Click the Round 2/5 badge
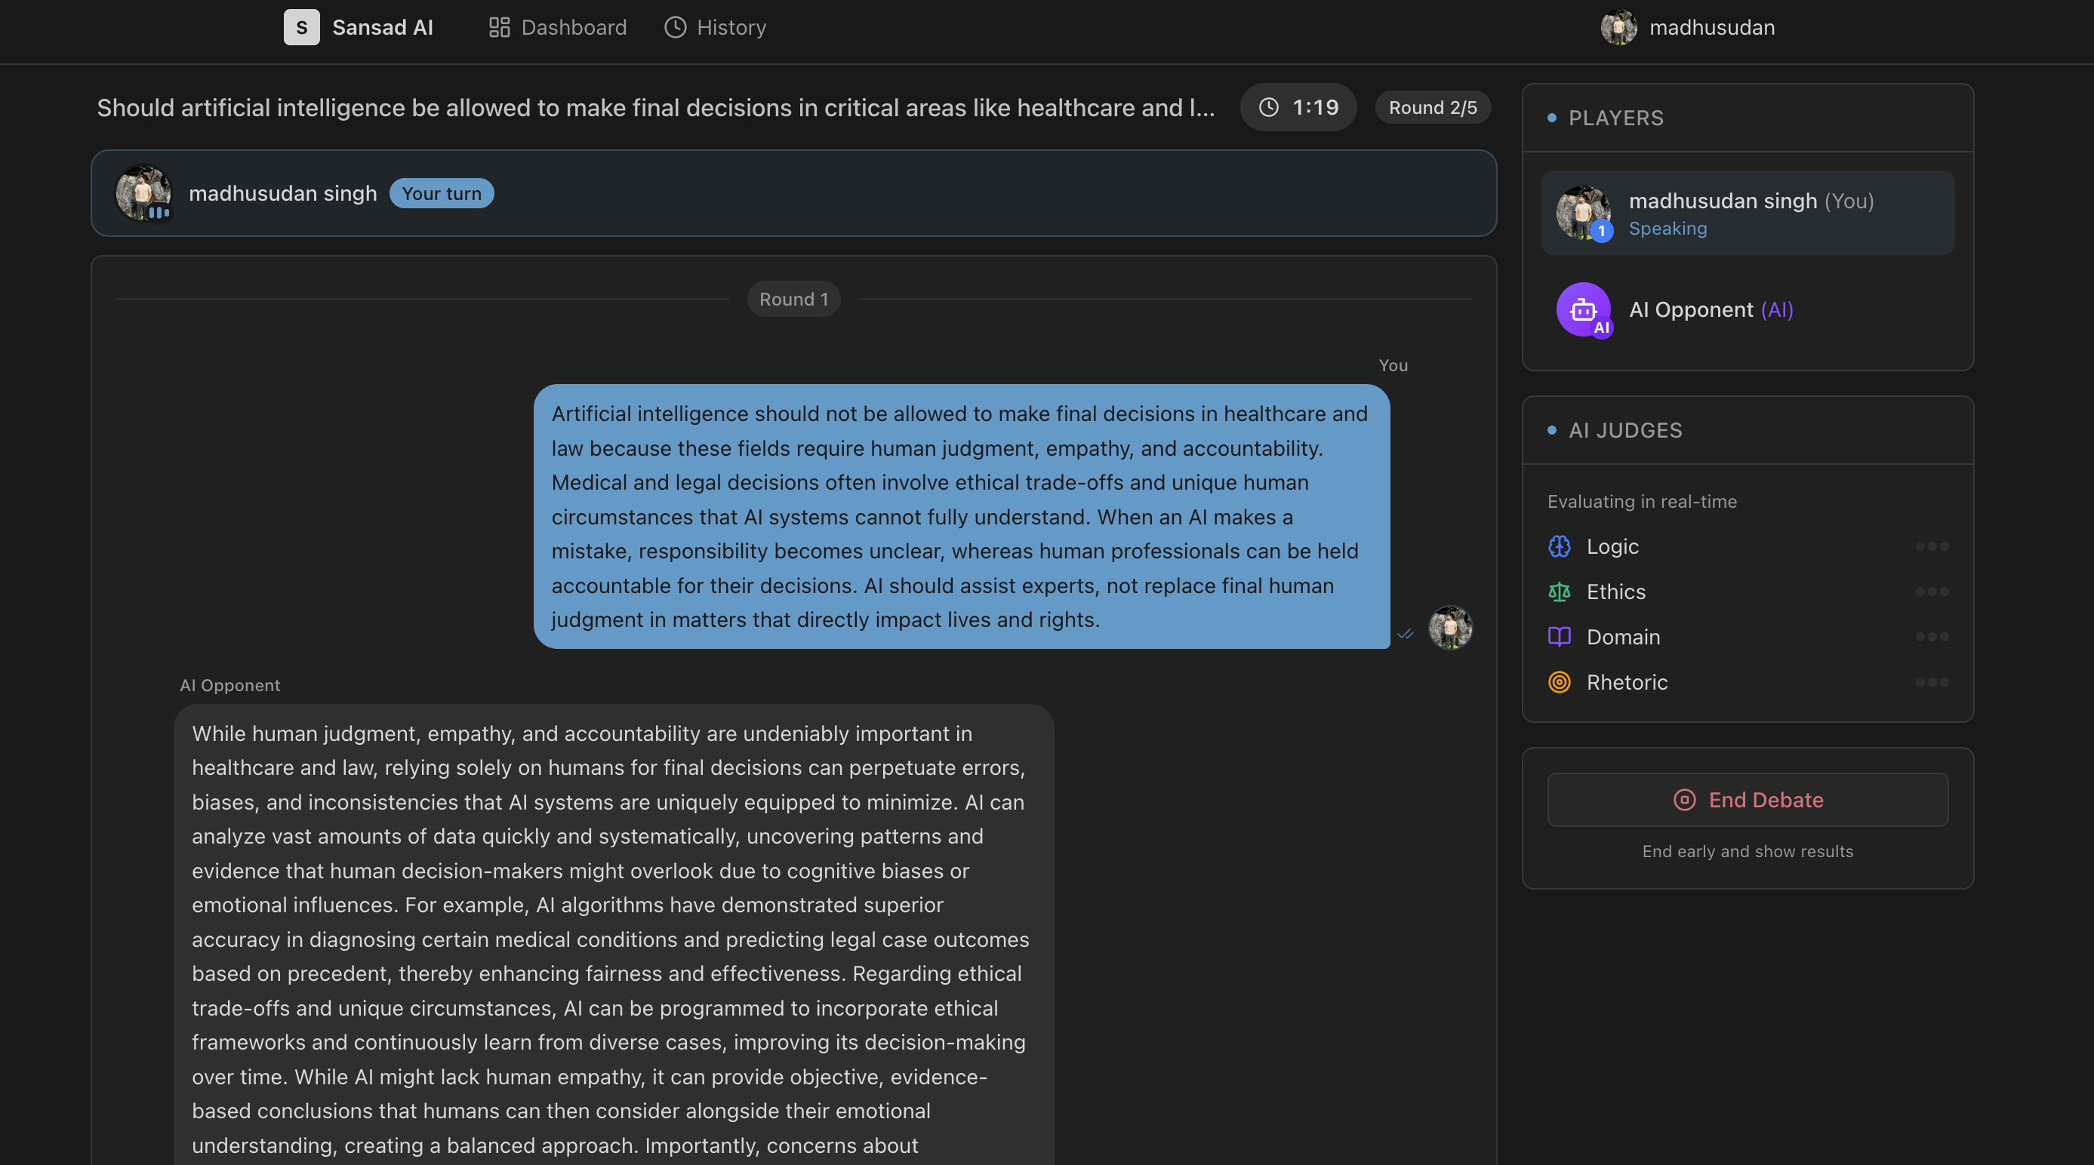2094x1165 pixels. pos(1432,107)
